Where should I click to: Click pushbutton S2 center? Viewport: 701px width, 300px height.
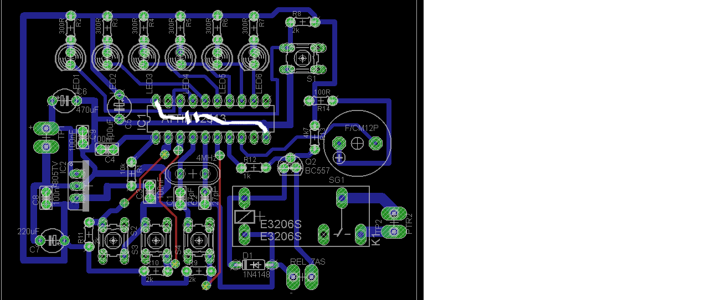[112, 240]
